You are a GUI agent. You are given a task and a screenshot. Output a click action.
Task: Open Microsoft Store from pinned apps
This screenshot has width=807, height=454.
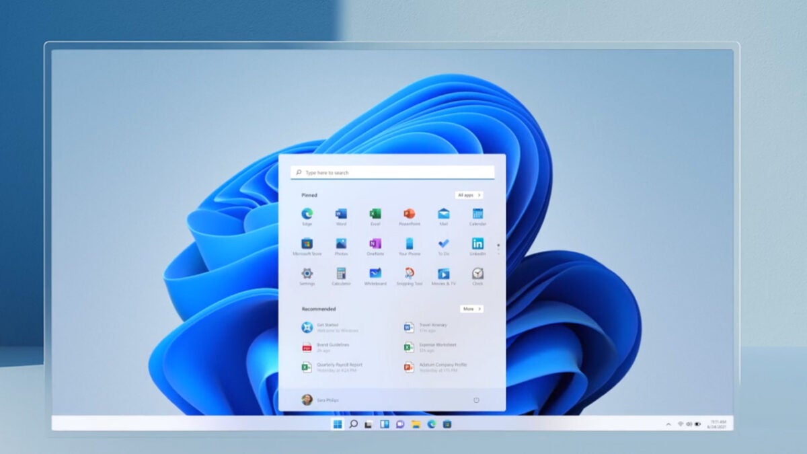coord(307,246)
